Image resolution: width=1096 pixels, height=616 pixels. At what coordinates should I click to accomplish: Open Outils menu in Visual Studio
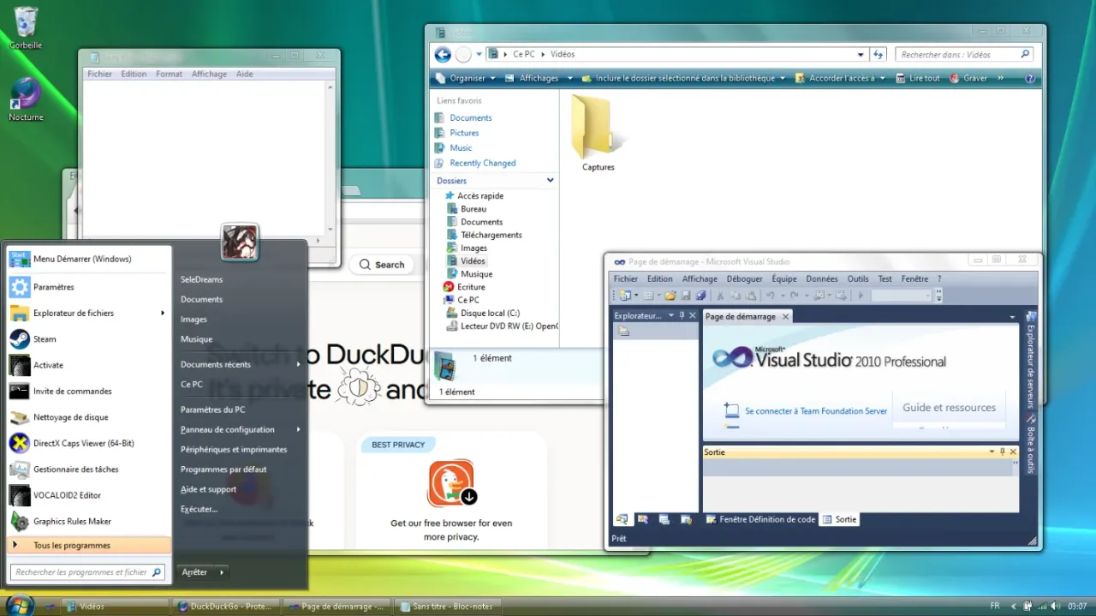(858, 278)
